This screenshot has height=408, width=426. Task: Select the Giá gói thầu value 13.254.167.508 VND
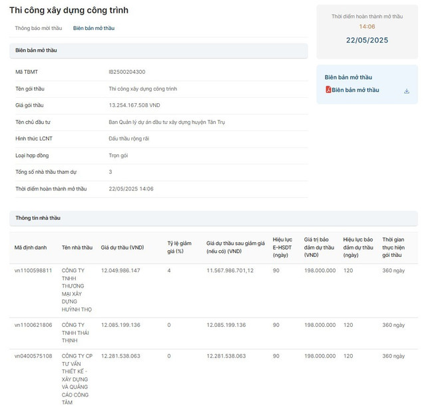click(134, 105)
